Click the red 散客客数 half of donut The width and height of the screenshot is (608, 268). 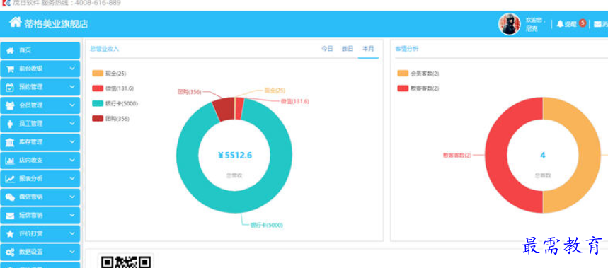click(496, 155)
